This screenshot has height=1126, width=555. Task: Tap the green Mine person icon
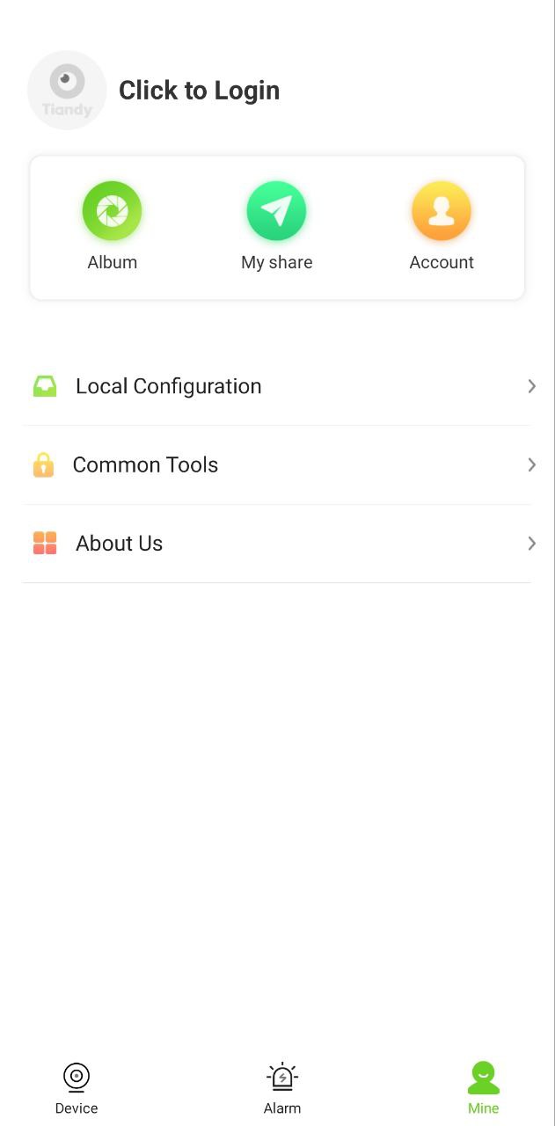pyautogui.click(x=483, y=1077)
